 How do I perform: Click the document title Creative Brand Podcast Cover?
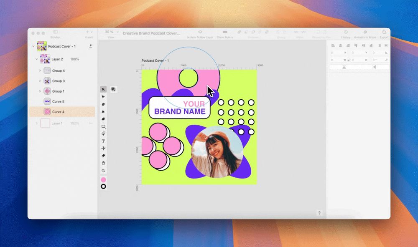(151, 33)
